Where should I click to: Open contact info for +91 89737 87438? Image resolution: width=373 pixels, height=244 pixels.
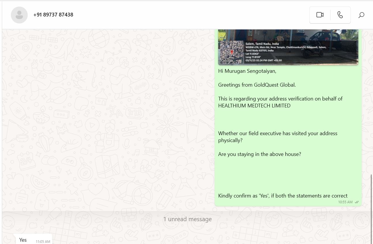53,15
